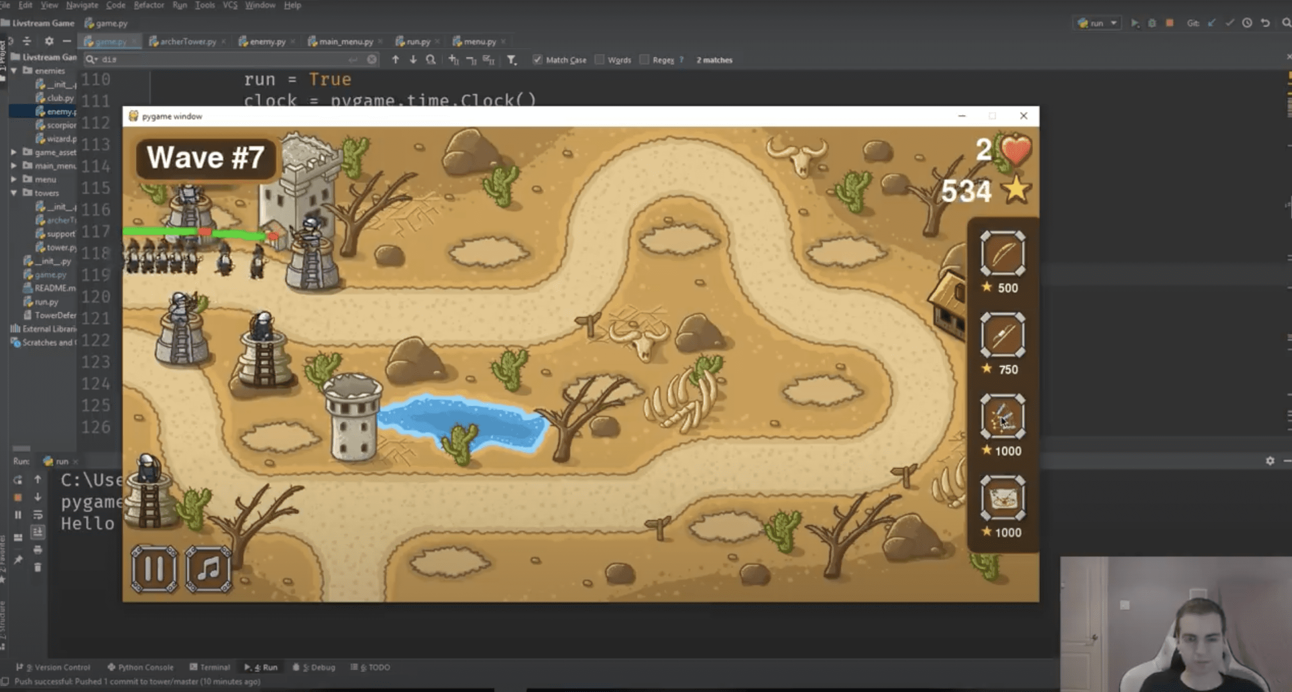This screenshot has width=1292, height=692.
Task: Collapse the enemies folder in project tree
Action: 14,71
